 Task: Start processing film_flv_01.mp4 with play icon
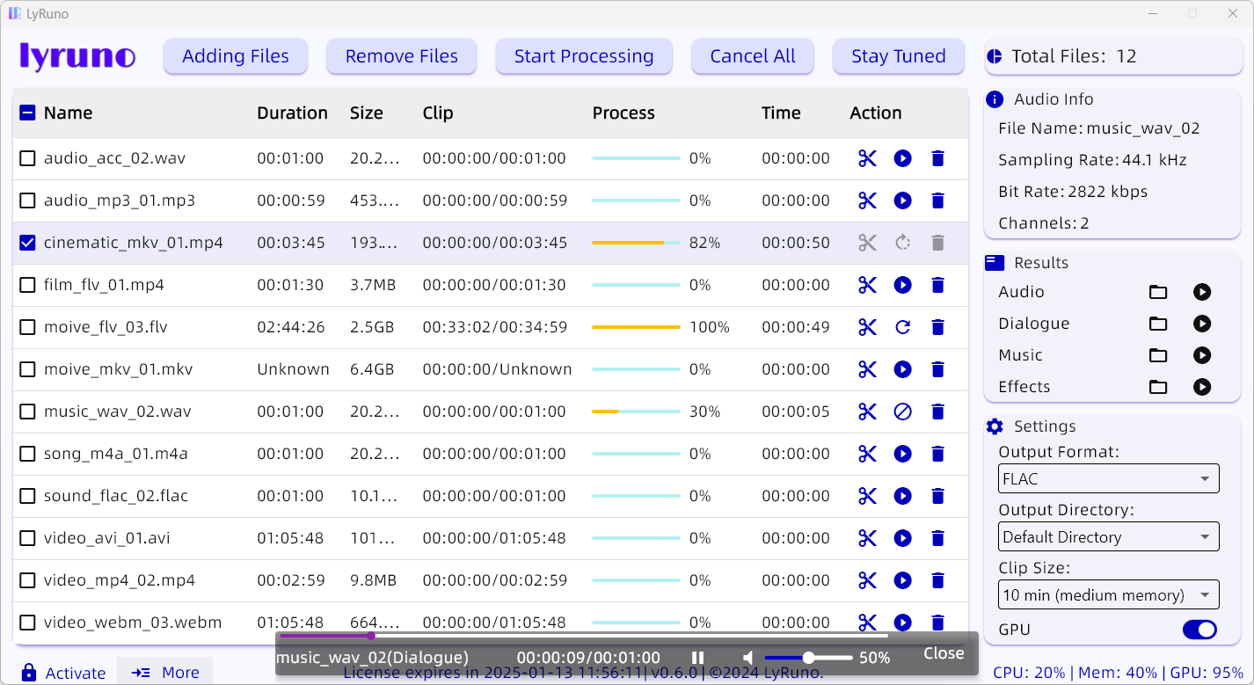[x=902, y=285]
